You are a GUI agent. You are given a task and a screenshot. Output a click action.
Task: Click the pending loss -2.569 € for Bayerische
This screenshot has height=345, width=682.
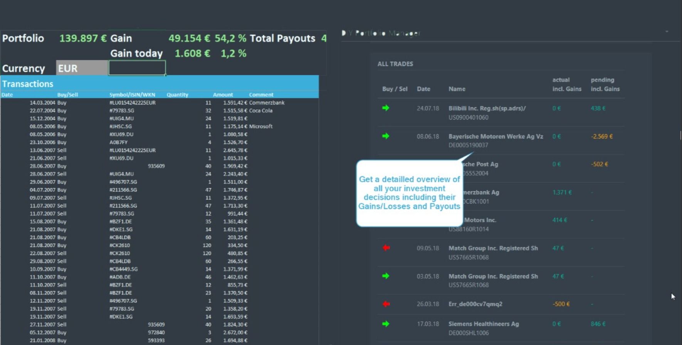coord(602,136)
